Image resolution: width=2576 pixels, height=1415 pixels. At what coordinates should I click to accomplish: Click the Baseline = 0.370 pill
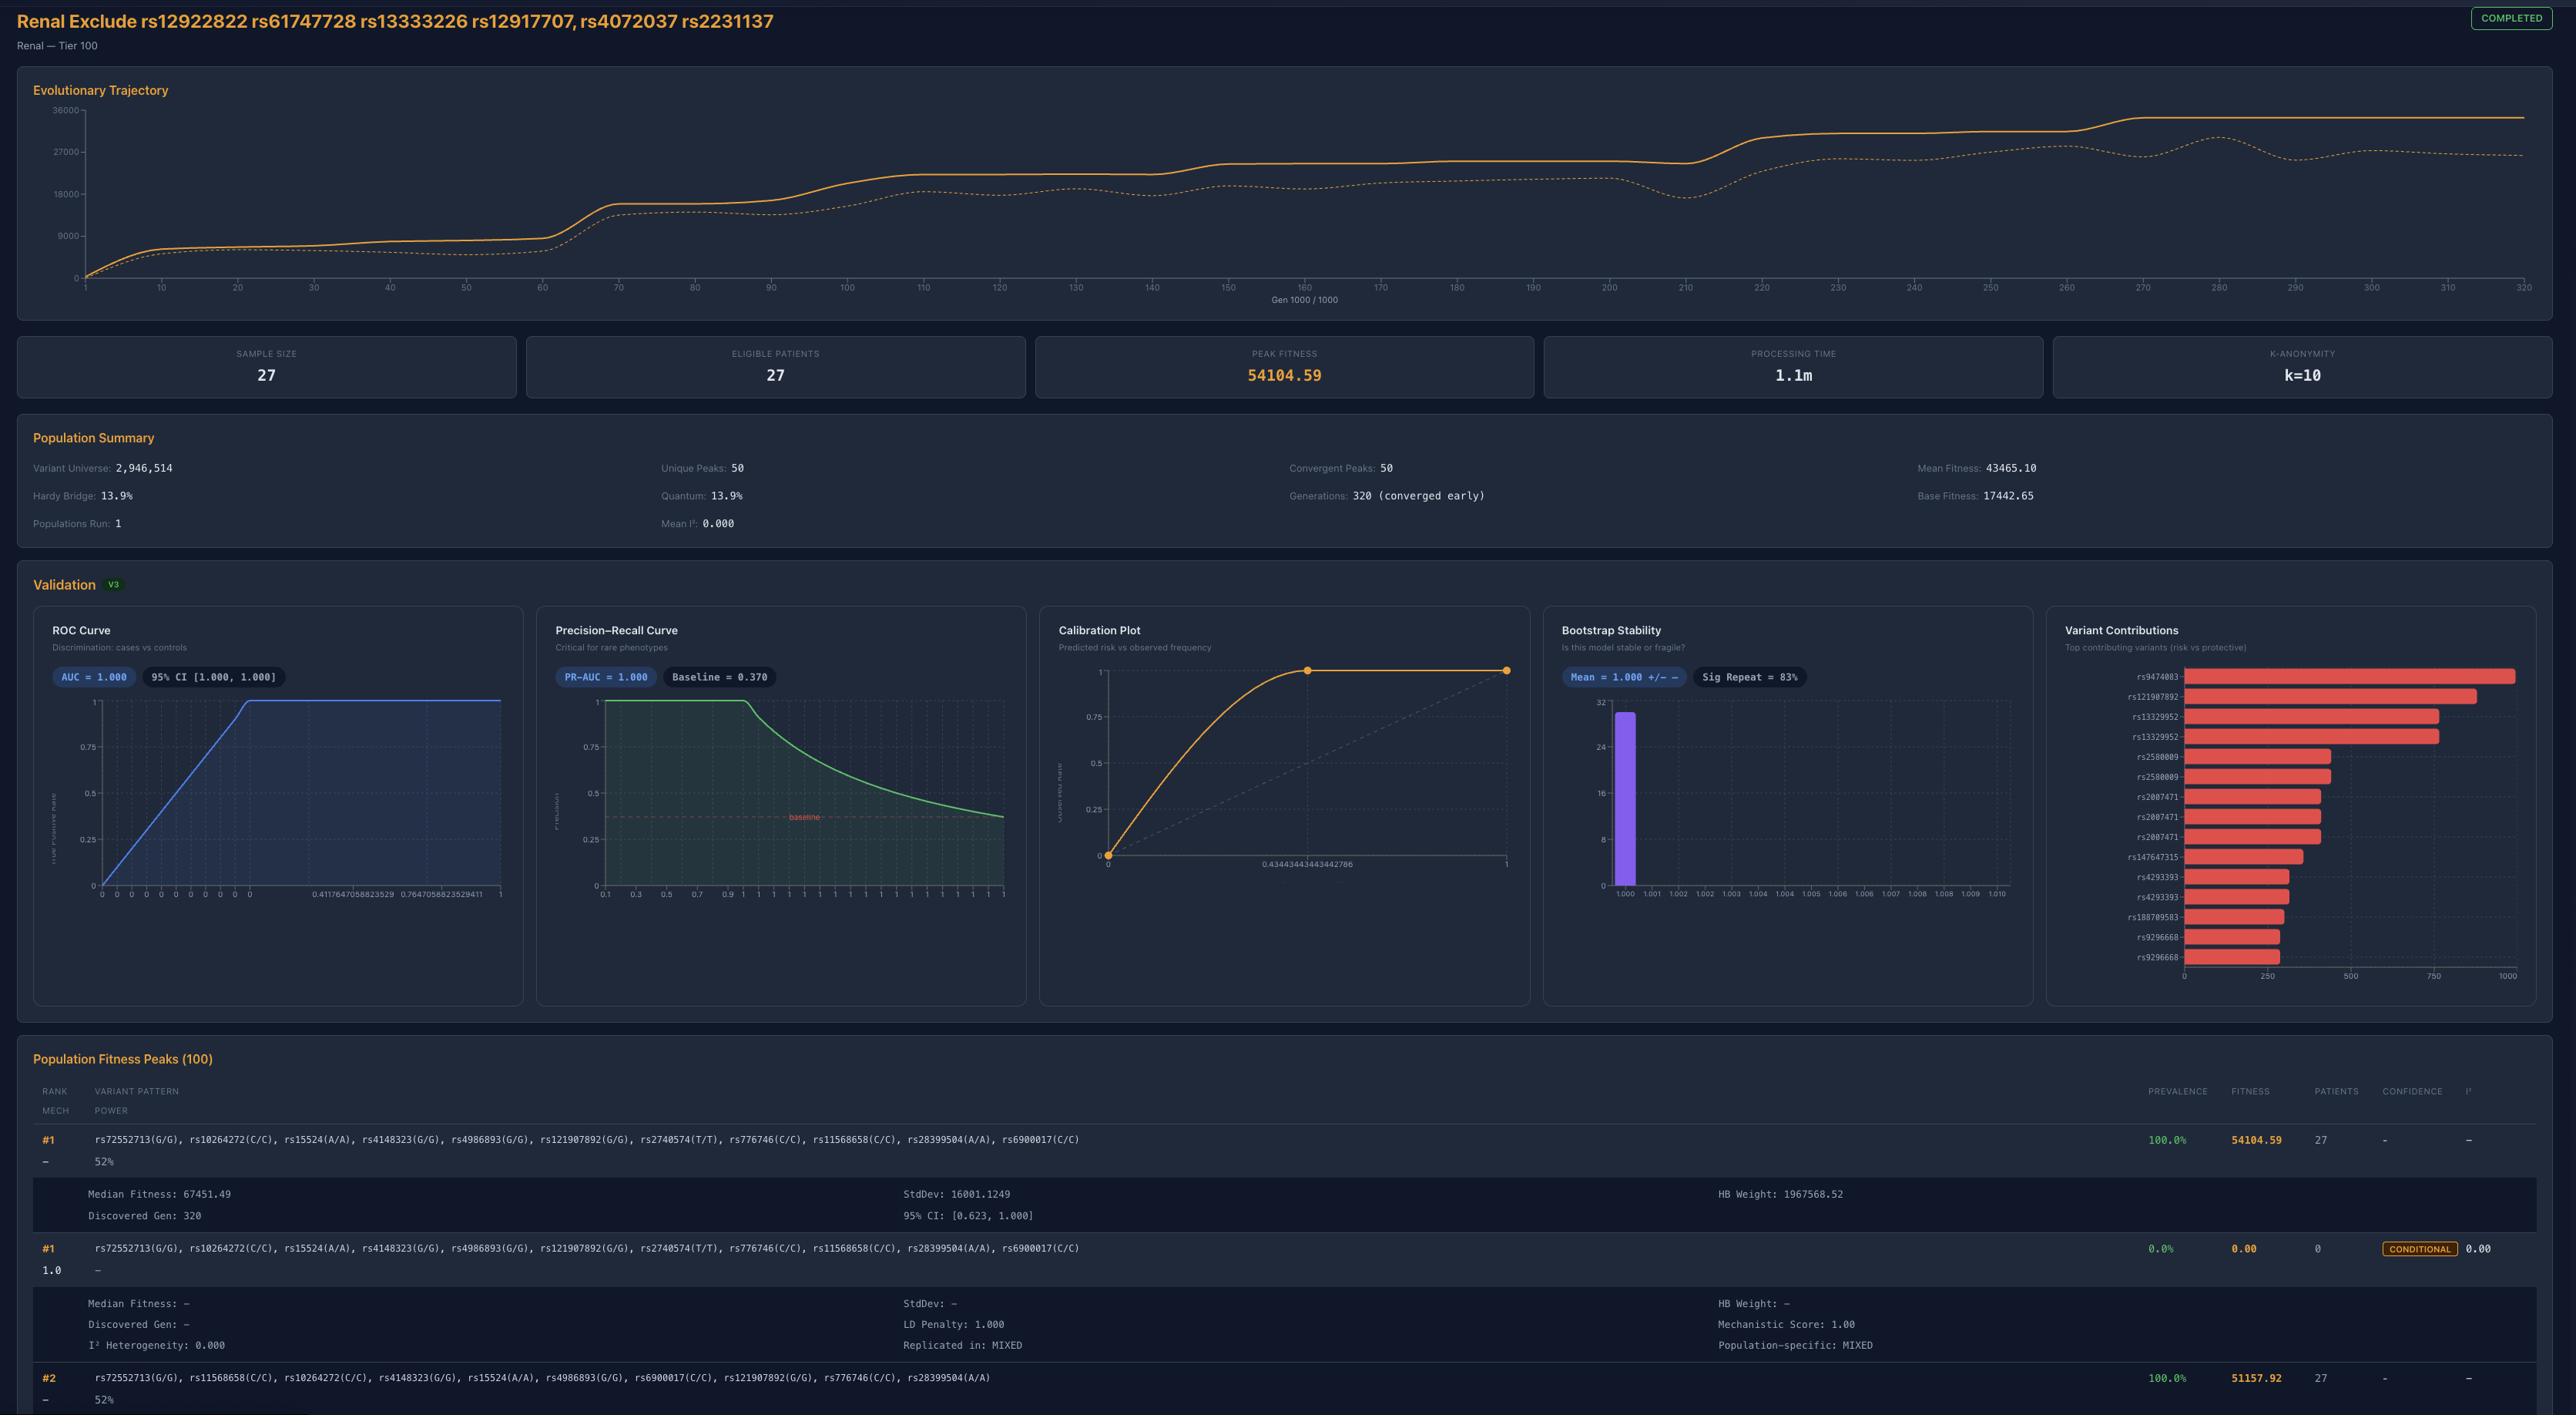click(719, 677)
